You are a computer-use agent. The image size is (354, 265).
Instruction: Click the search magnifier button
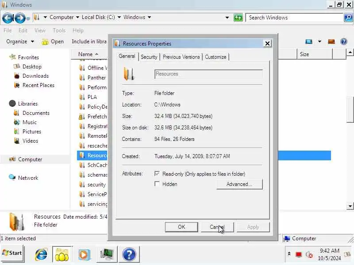(348, 18)
